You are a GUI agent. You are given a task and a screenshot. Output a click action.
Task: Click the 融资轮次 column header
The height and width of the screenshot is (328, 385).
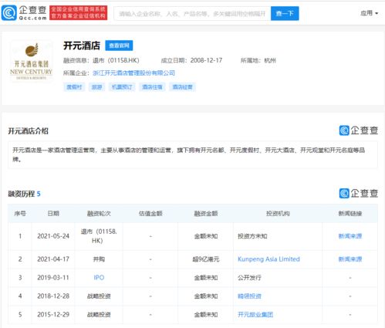(99, 214)
